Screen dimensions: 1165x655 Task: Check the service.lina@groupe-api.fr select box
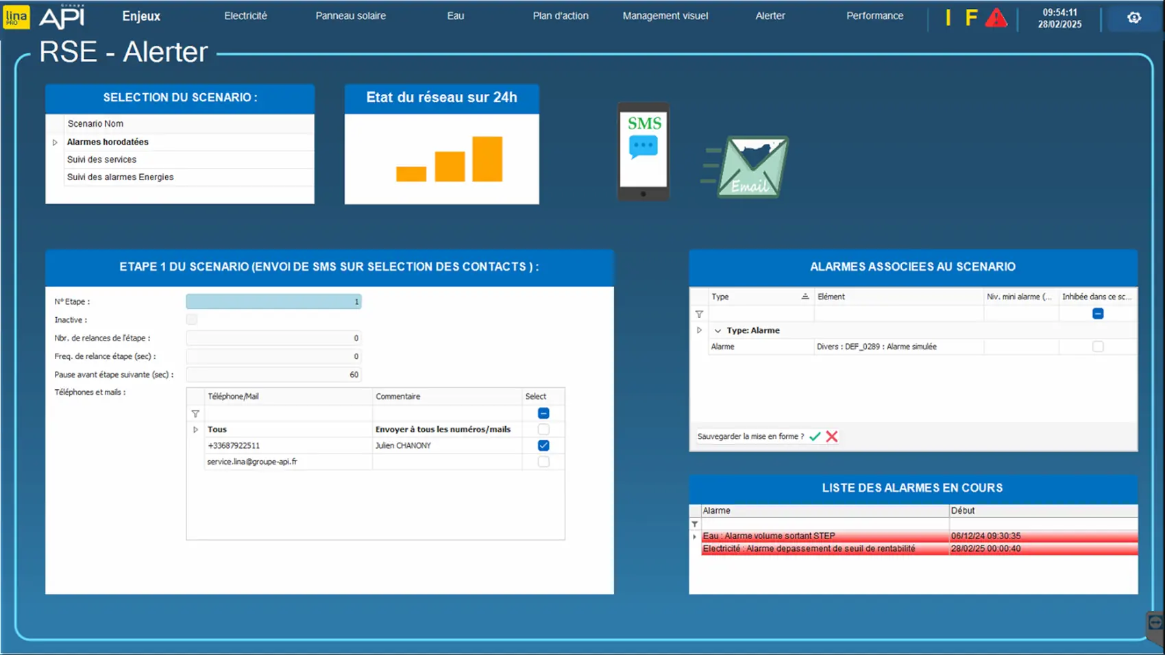coord(543,462)
